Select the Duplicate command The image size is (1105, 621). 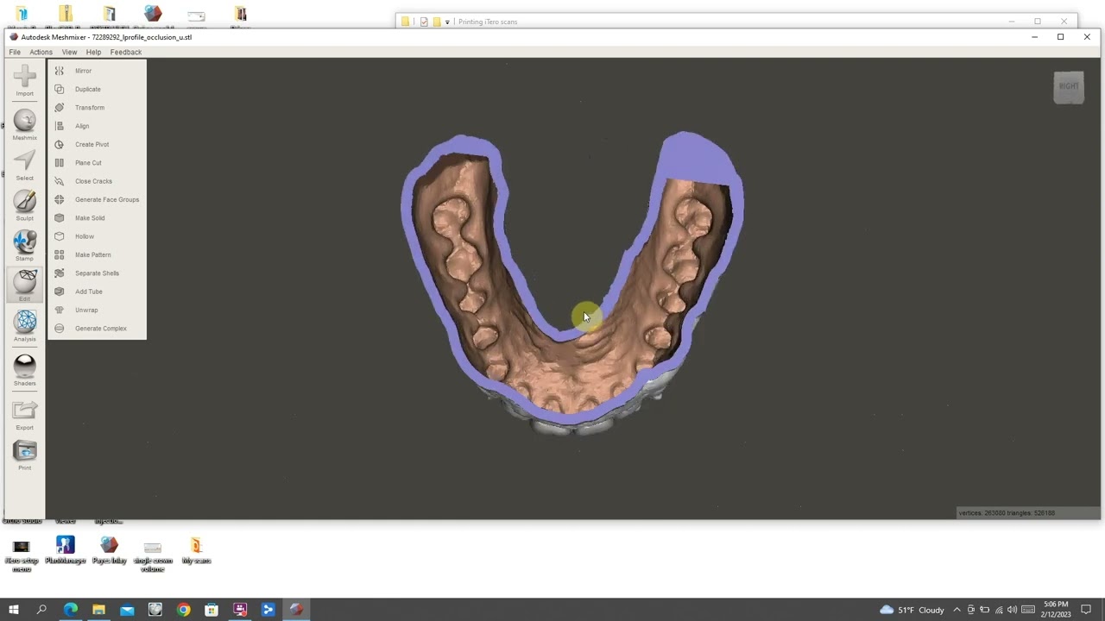[87, 89]
